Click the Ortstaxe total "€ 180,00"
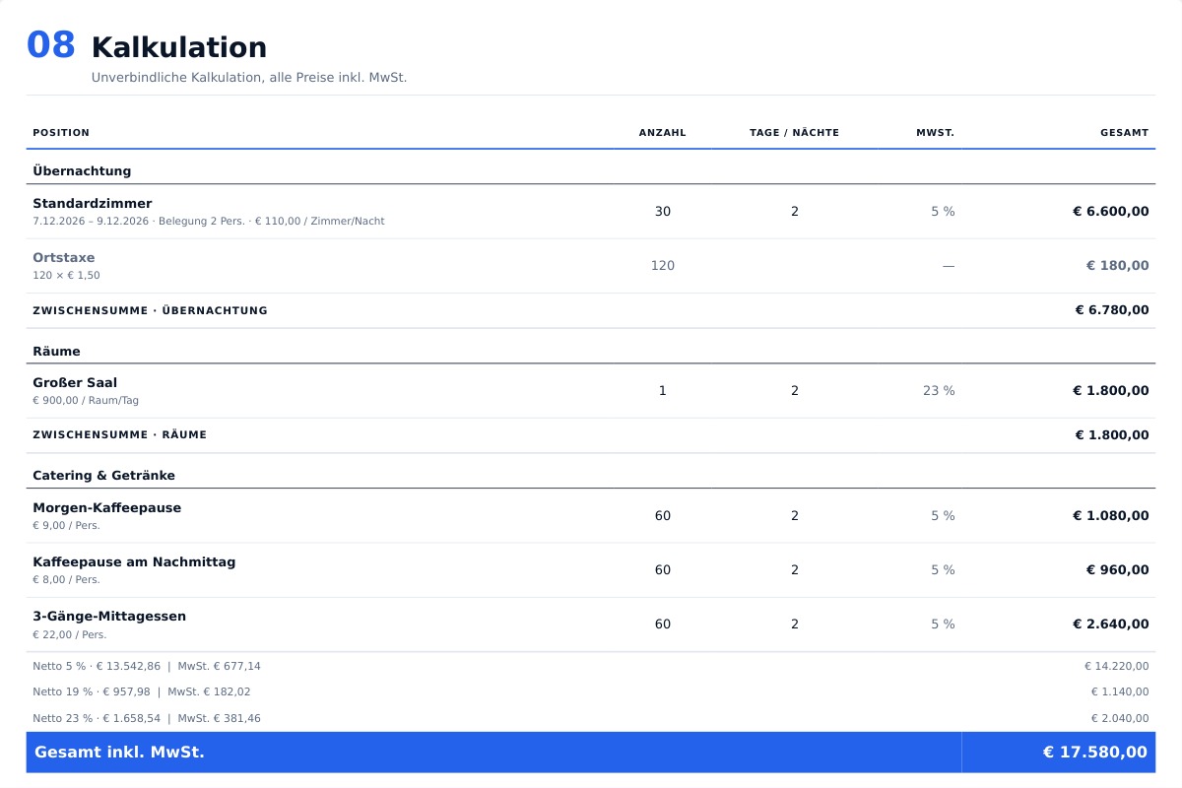Viewport: 1182px width, 788px height. (x=1118, y=266)
